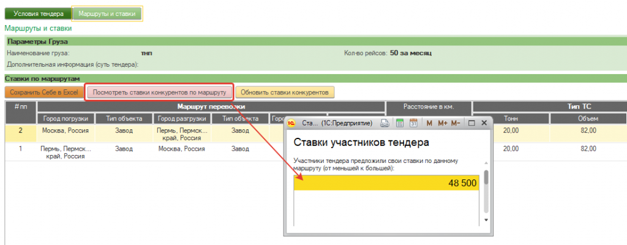Viewport: 627px width, 245px height.
Task: Click the M- memory subtract button
Action: point(456,123)
